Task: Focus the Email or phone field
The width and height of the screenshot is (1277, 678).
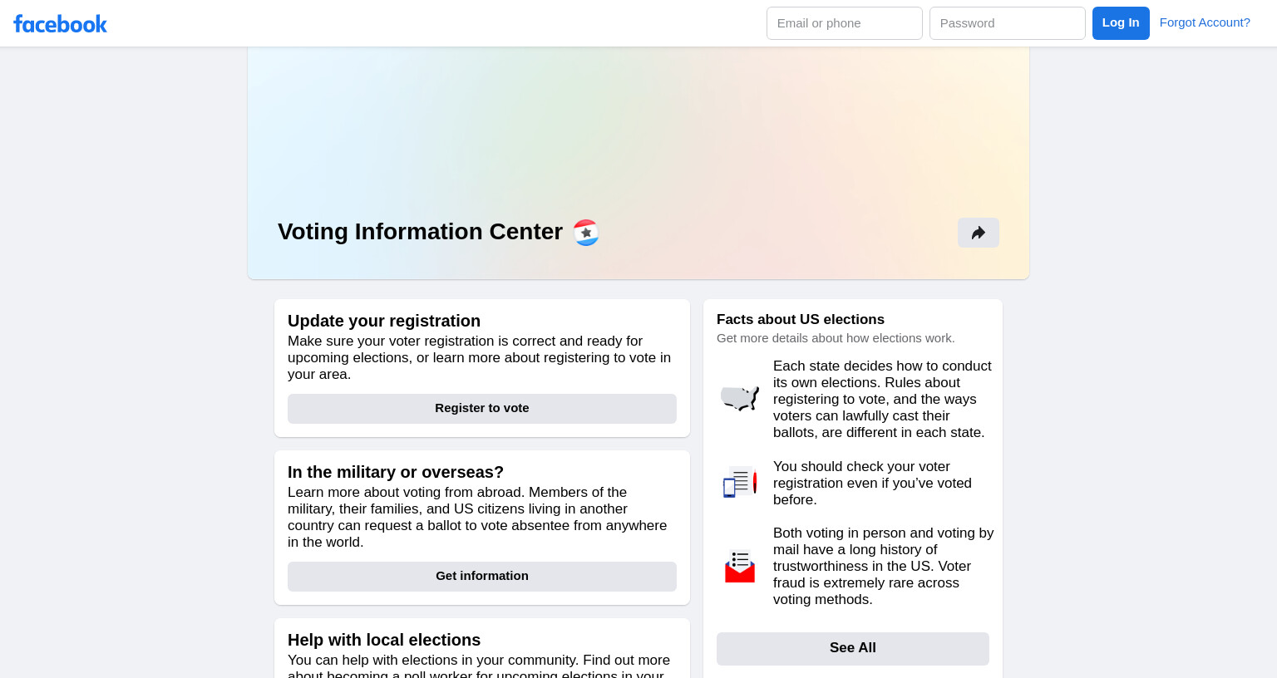Action: point(845,23)
